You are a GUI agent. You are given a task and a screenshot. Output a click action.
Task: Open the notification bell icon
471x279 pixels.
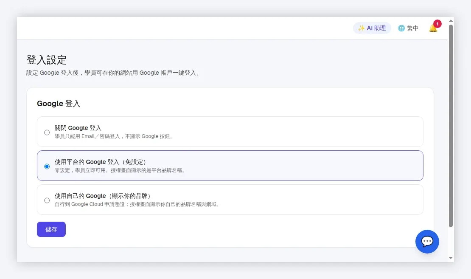(x=433, y=28)
